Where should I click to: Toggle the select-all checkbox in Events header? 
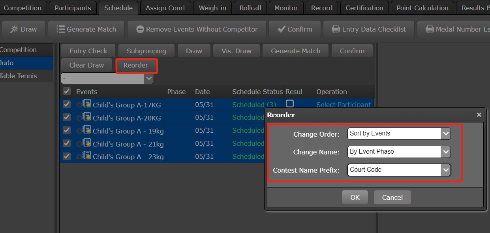pyautogui.click(x=66, y=91)
